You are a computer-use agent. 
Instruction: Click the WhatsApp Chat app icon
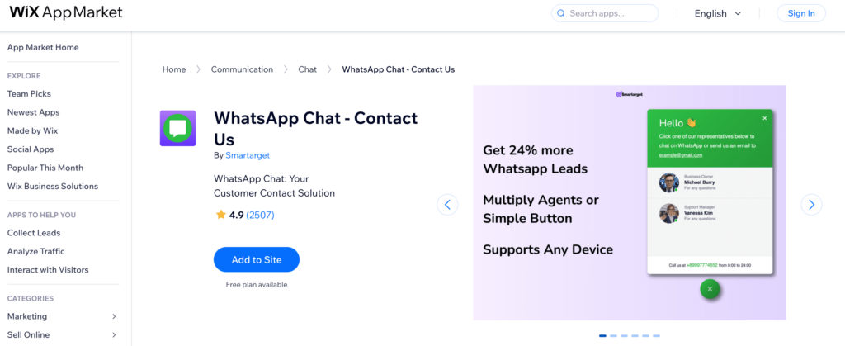[x=178, y=128]
